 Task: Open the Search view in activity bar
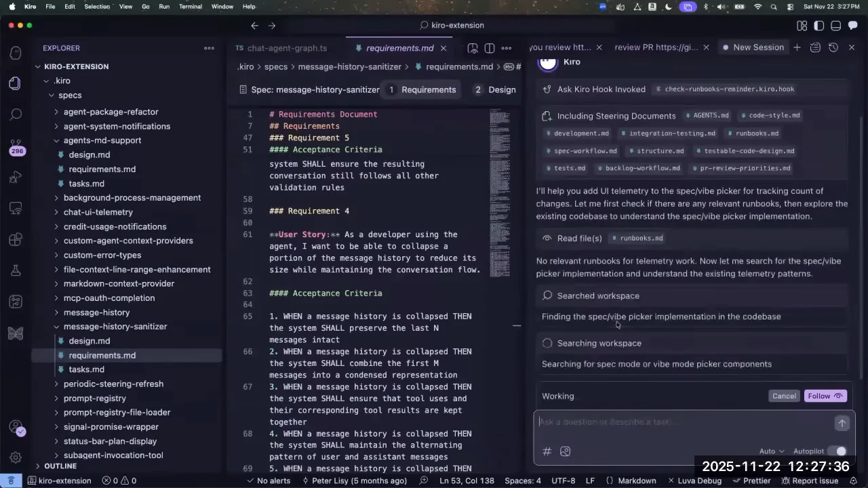click(16, 114)
